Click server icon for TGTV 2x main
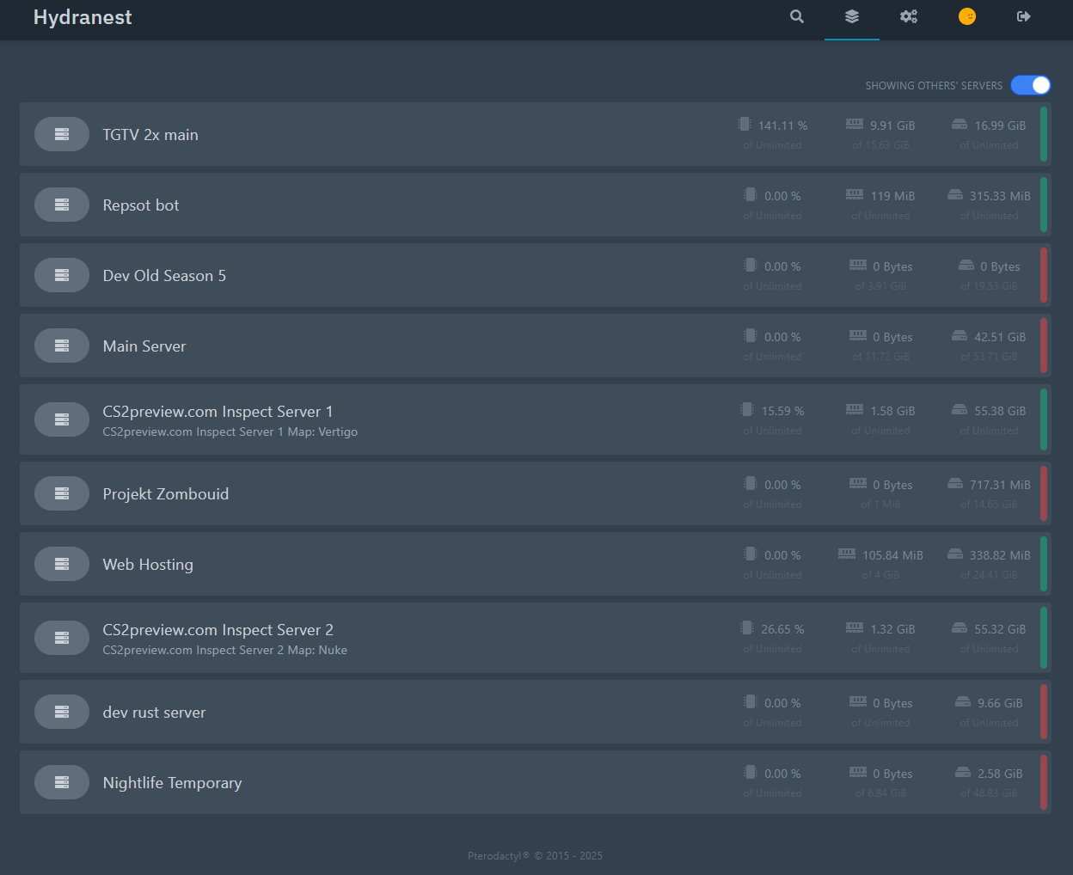The width and height of the screenshot is (1073, 875). point(62,134)
